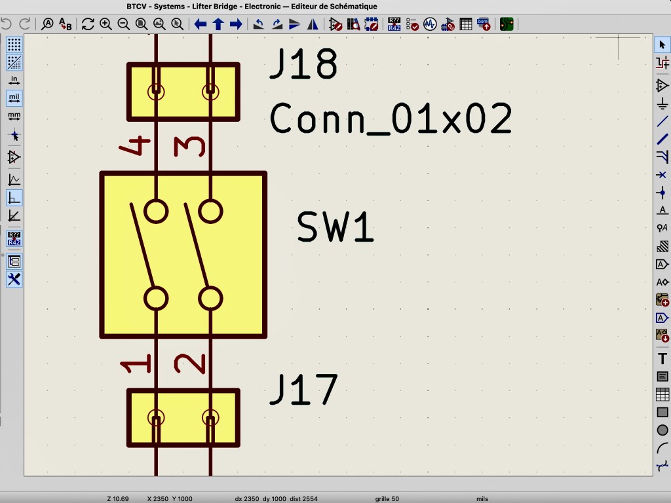
Task: Click the blue navigate back arrow
Action: coord(201,25)
